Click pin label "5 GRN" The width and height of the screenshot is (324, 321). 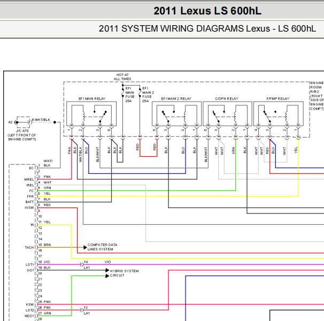click(44, 188)
